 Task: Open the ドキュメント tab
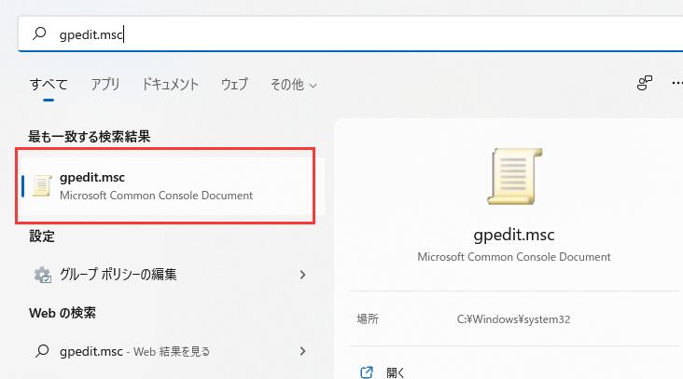[x=170, y=84]
